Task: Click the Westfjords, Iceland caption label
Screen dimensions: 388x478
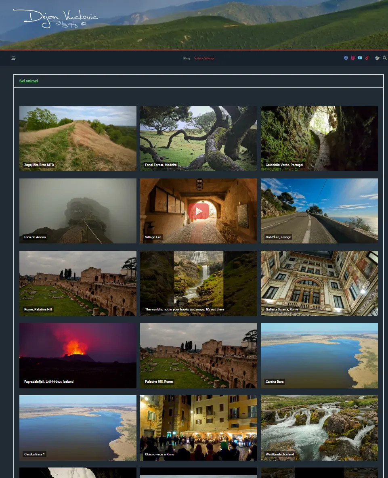Action: coord(280,454)
